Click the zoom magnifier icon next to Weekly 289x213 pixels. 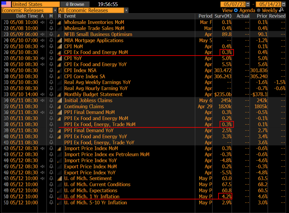pyautogui.click(x=281, y=10)
